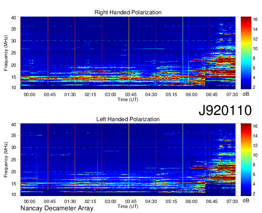The width and height of the screenshot is (262, 213).
Task: Click the dB unit label of Right Handed color bar
Action: click(246, 94)
